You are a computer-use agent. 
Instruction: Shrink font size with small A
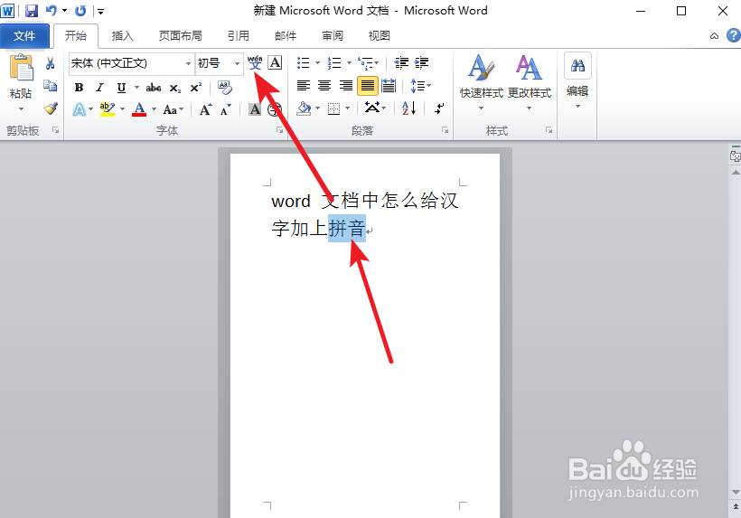[226, 109]
